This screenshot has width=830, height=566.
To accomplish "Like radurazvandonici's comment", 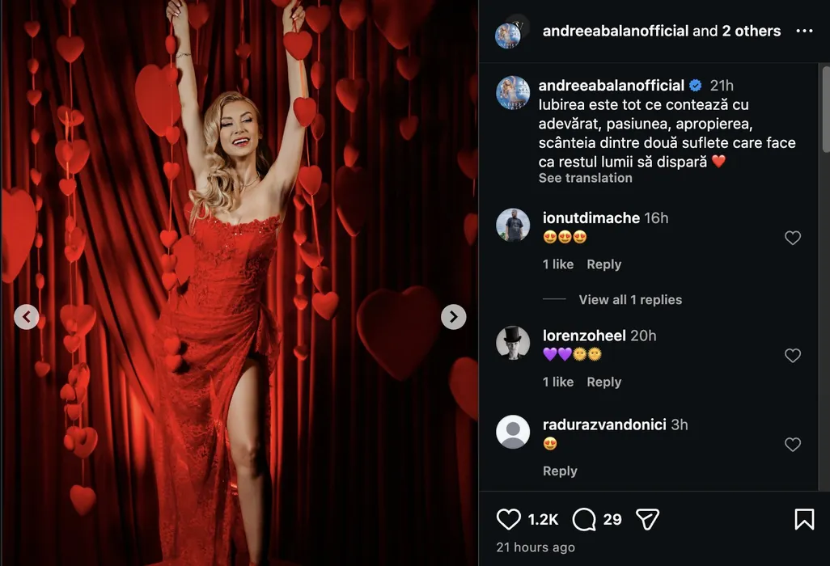I will tap(793, 444).
